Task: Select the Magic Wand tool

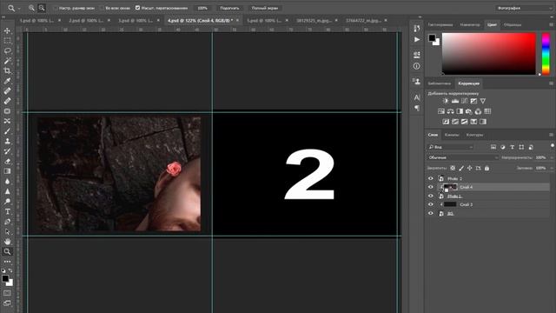Action: tap(7, 61)
